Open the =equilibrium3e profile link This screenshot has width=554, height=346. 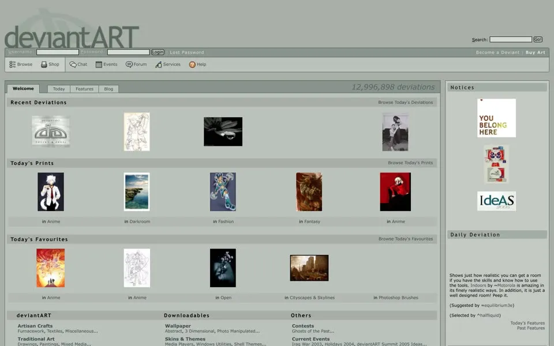coord(496,306)
